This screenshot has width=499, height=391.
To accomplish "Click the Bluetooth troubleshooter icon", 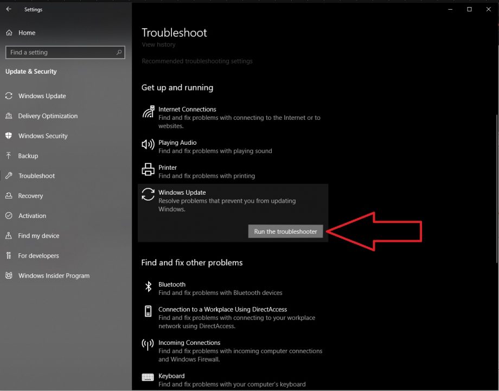I will pyautogui.click(x=148, y=286).
